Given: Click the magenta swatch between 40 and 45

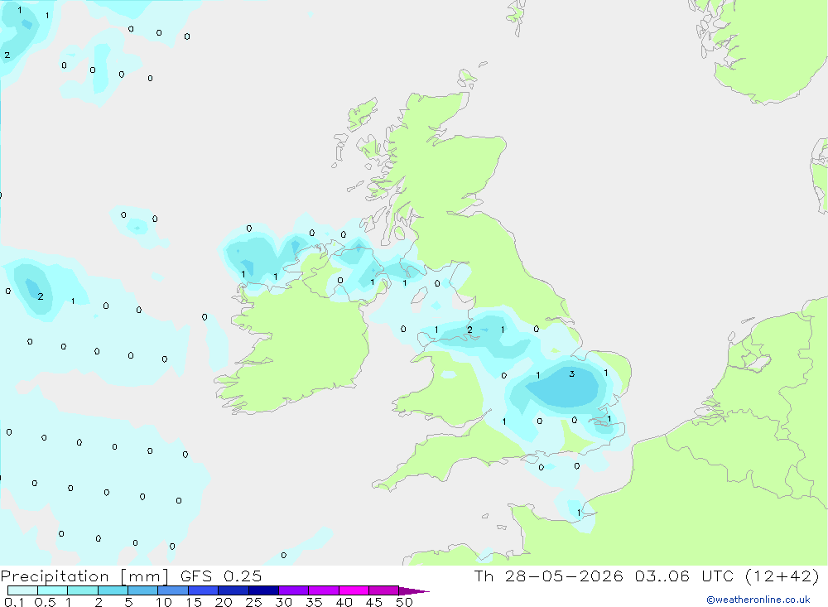Looking at the screenshot, I should click(354, 590).
